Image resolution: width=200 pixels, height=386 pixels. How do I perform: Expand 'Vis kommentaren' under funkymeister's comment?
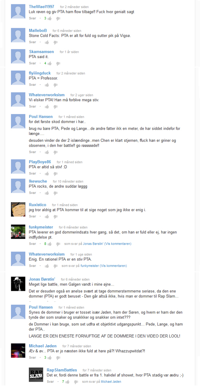(118, 244)
